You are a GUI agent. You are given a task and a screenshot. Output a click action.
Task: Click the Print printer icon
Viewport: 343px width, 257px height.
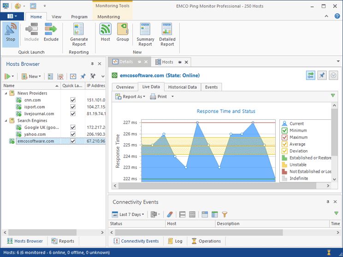pos(153,97)
